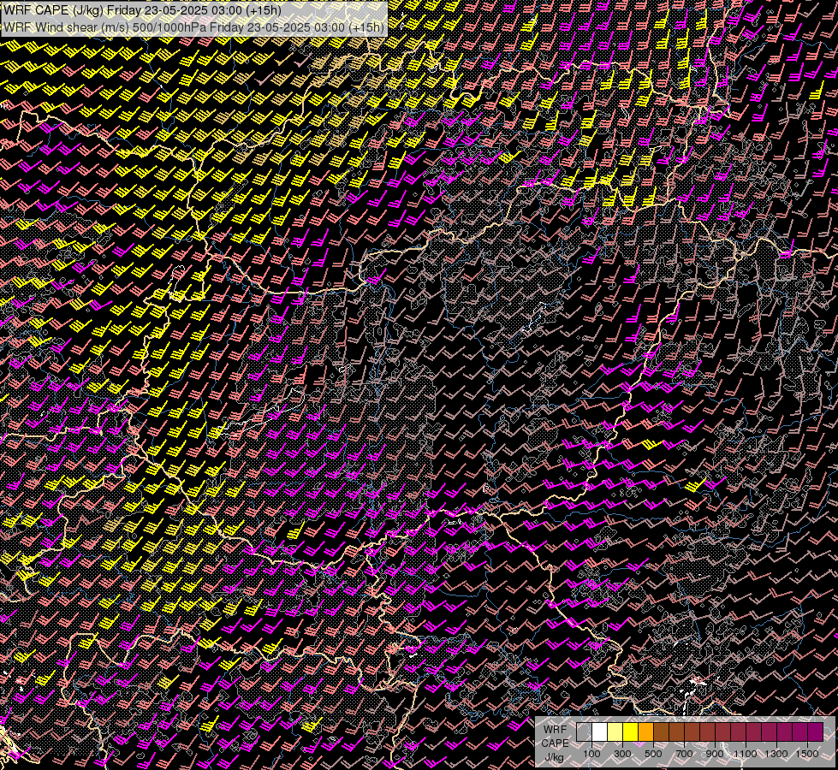Click the legend value 900

point(715,754)
